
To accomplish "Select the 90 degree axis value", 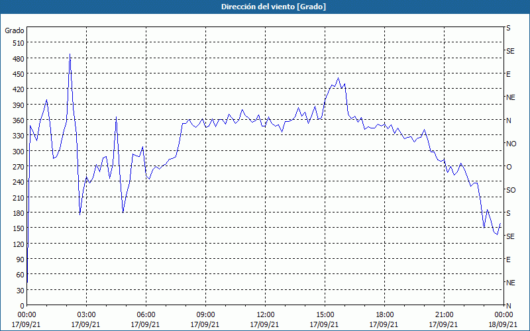I will point(21,260).
